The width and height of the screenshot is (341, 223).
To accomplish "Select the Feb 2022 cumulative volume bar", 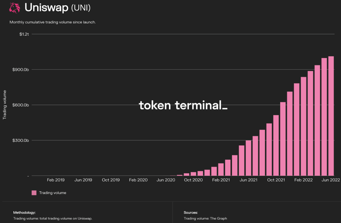I will click(303, 126).
